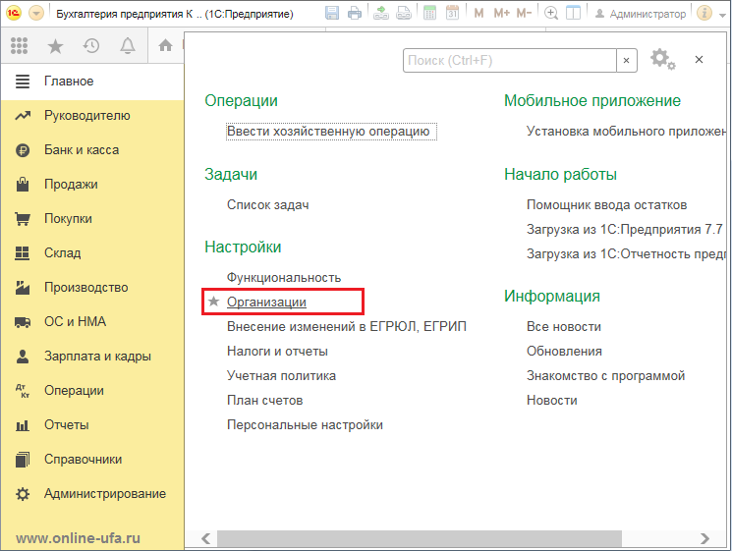Clear the search field with x button
Screen dimensions: 732x551
pos(627,61)
